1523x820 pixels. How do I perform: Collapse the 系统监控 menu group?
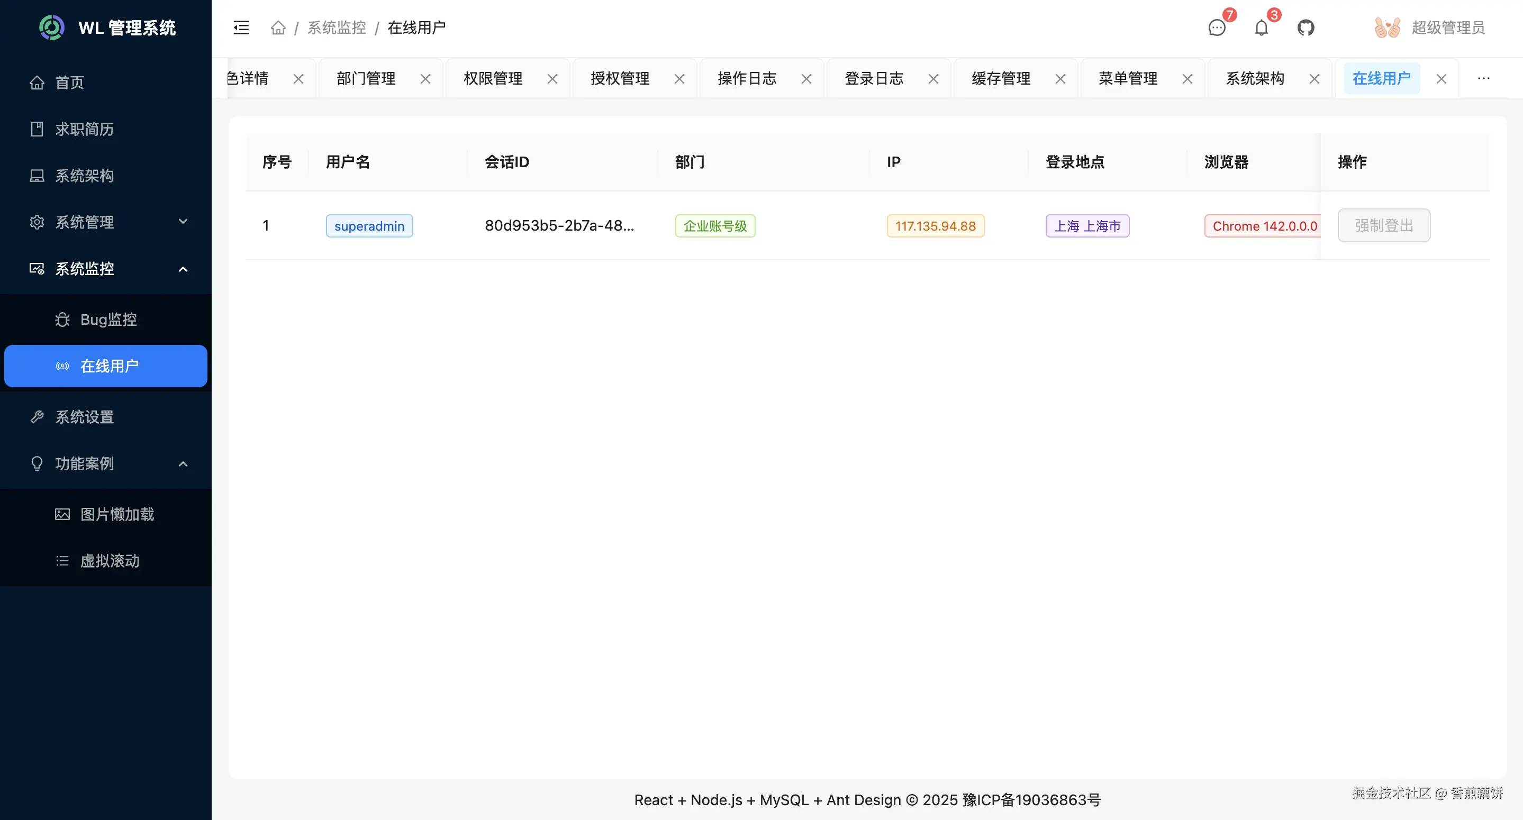[84, 269]
